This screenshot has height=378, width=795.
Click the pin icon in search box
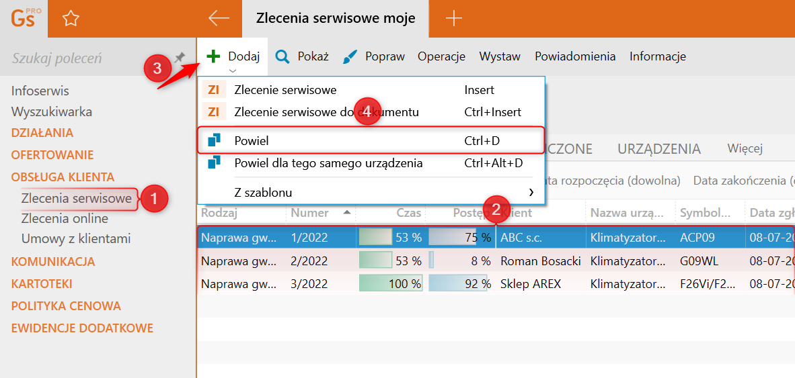tap(180, 58)
